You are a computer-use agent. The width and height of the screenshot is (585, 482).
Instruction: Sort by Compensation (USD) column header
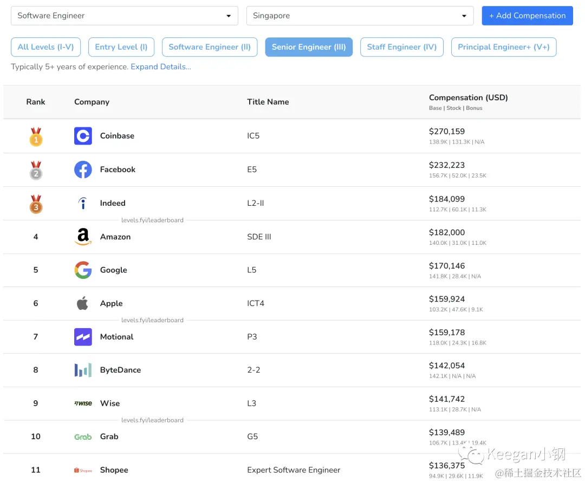point(468,97)
